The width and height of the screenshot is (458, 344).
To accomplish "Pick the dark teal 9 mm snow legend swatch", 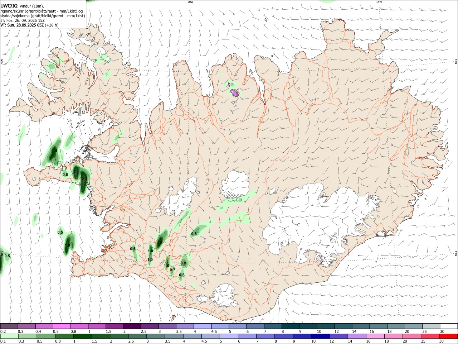I will coord(308,326).
